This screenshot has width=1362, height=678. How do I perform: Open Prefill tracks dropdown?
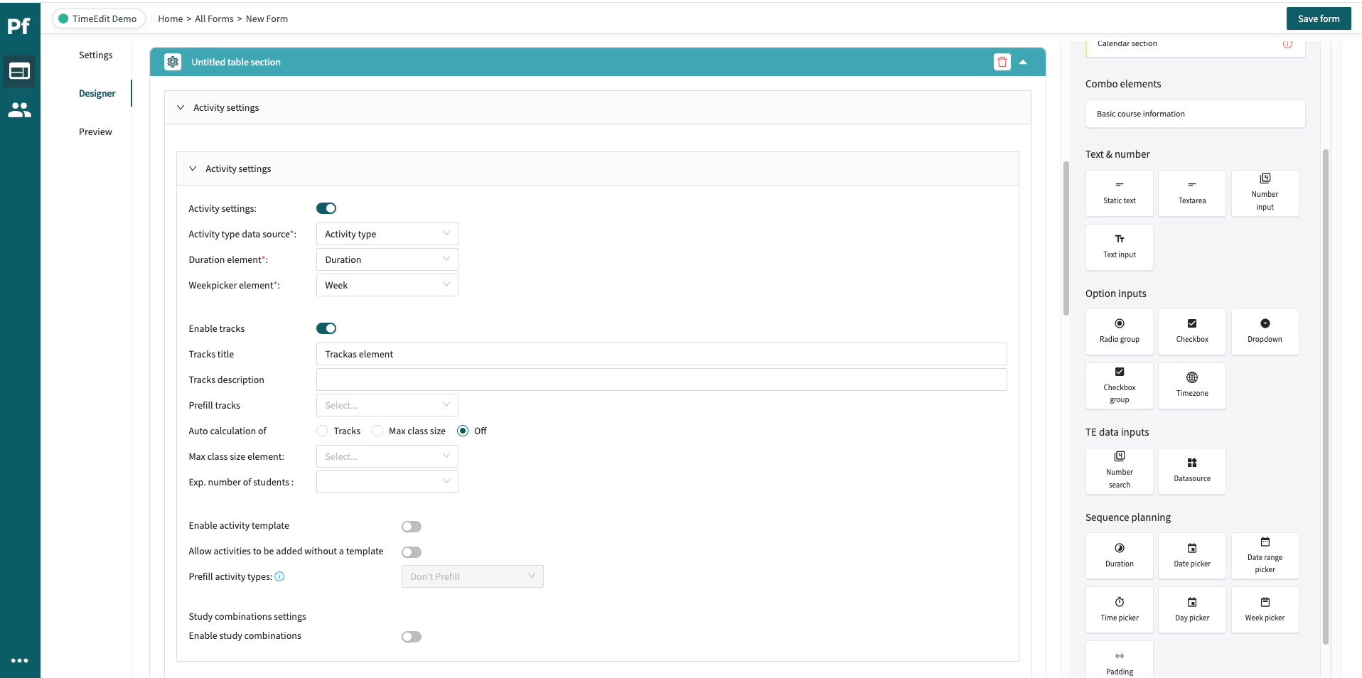click(387, 405)
